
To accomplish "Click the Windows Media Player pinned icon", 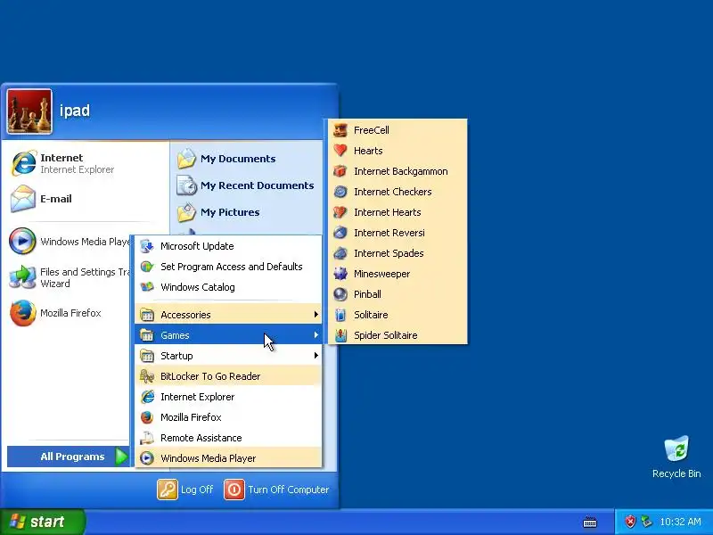I will (22, 241).
